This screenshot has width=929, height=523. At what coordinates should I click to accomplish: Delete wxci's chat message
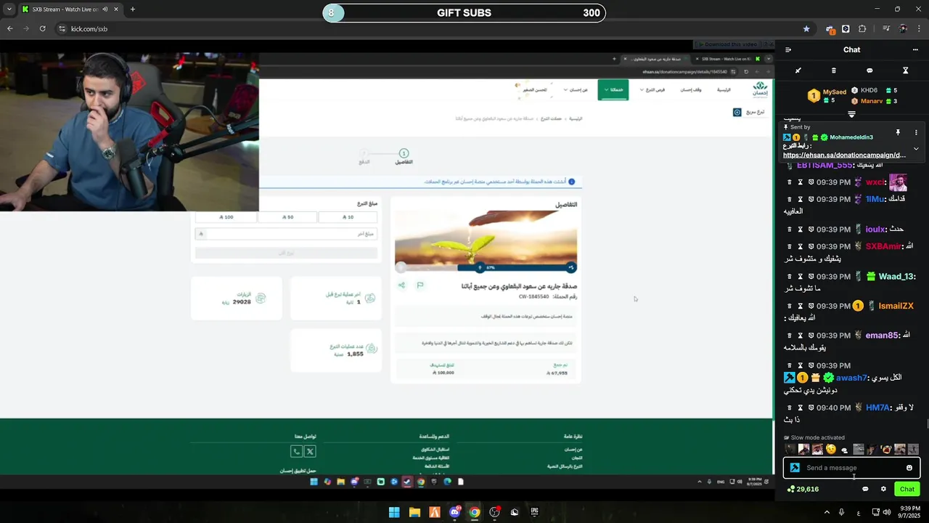tap(790, 182)
